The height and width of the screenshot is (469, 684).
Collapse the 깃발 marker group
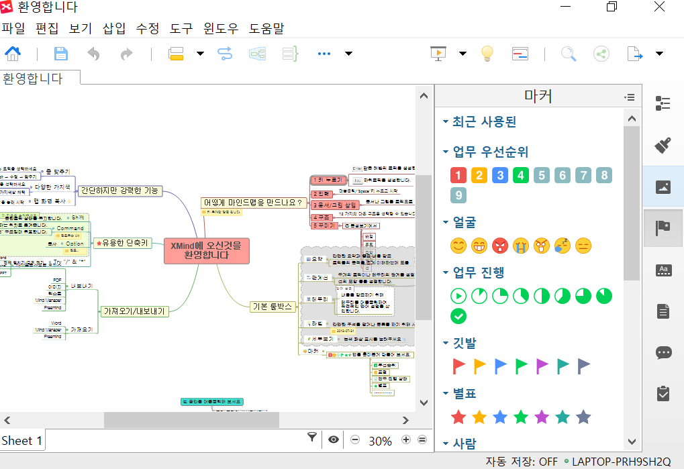[x=446, y=343]
